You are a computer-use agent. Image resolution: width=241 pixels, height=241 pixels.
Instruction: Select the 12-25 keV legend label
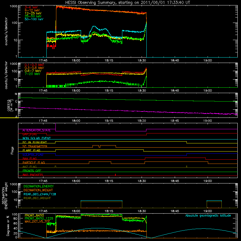[x=33, y=13]
